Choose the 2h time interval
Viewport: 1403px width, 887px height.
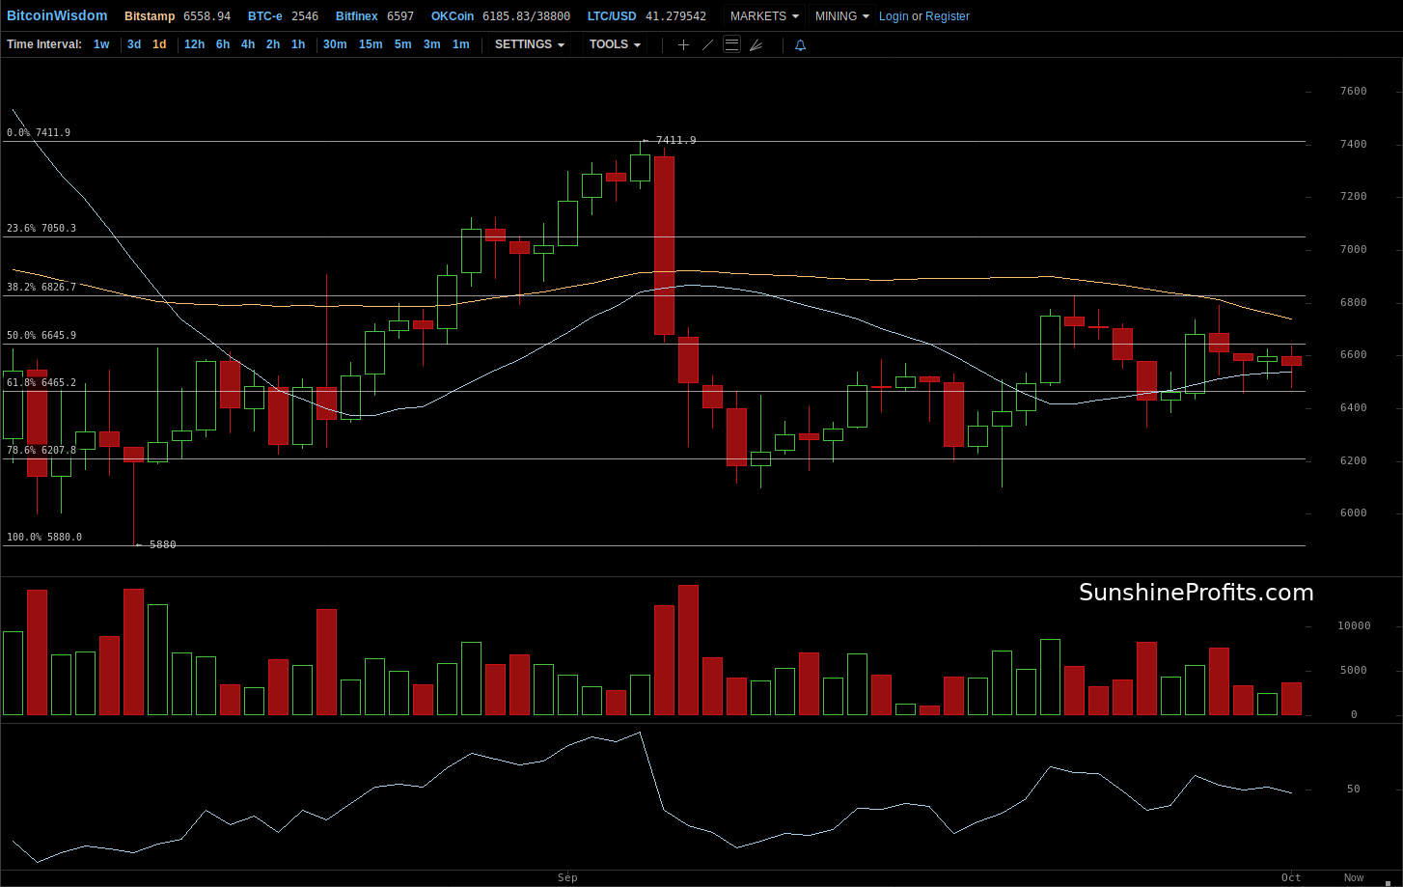[273, 44]
